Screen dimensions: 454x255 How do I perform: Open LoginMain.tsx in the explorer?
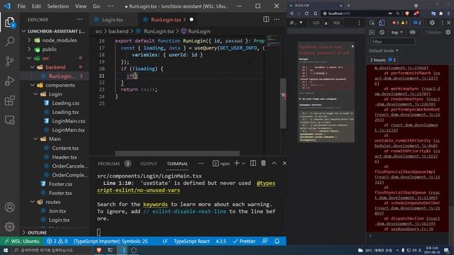[x=68, y=130]
